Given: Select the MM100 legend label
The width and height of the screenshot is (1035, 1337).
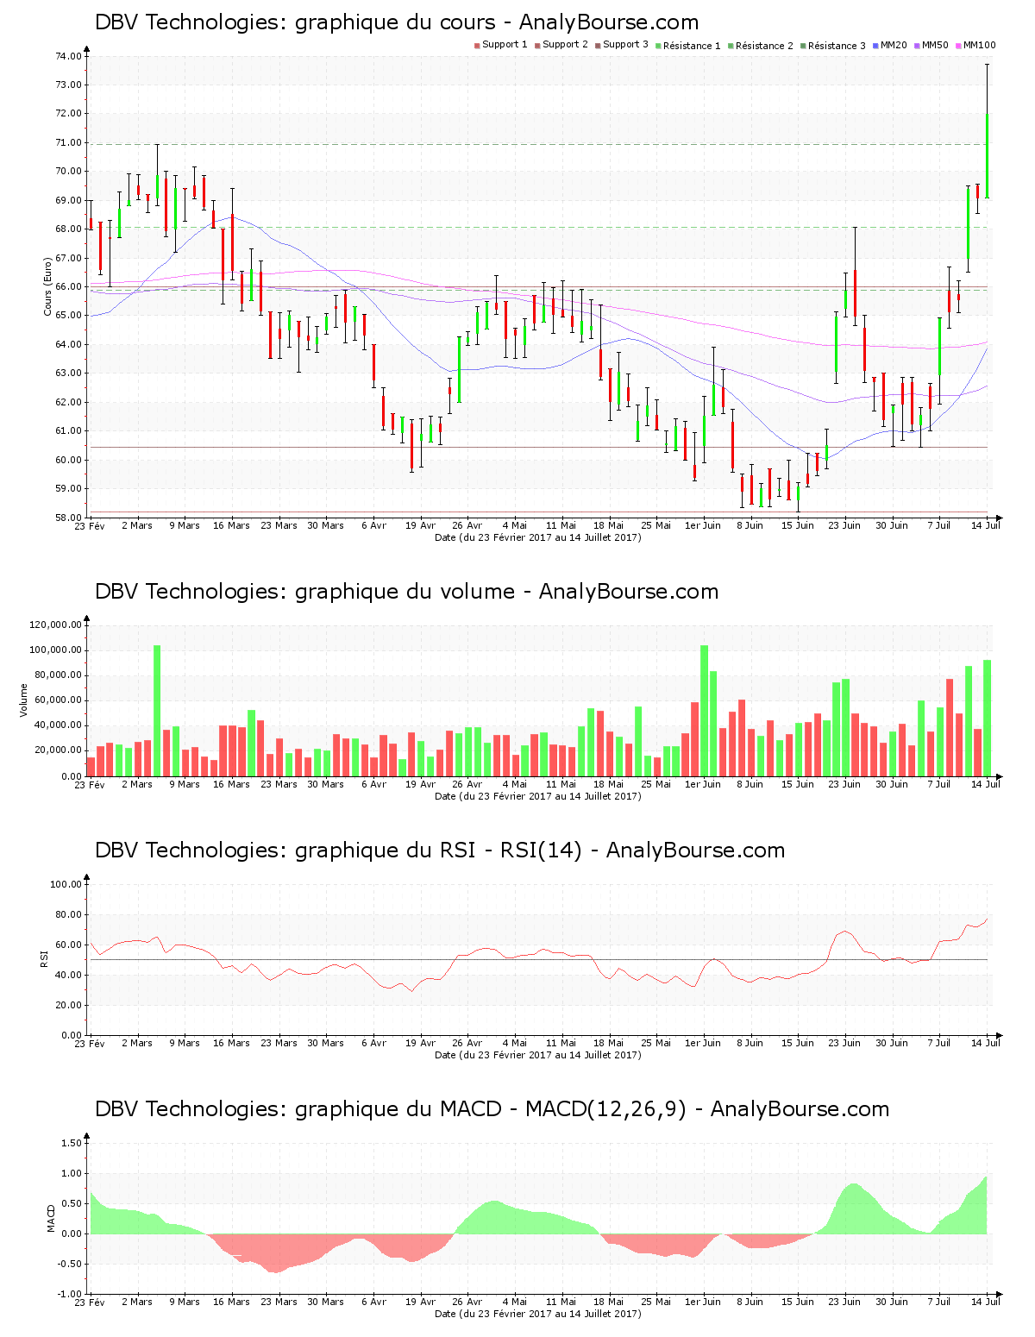Looking at the screenshot, I should tap(979, 45).
